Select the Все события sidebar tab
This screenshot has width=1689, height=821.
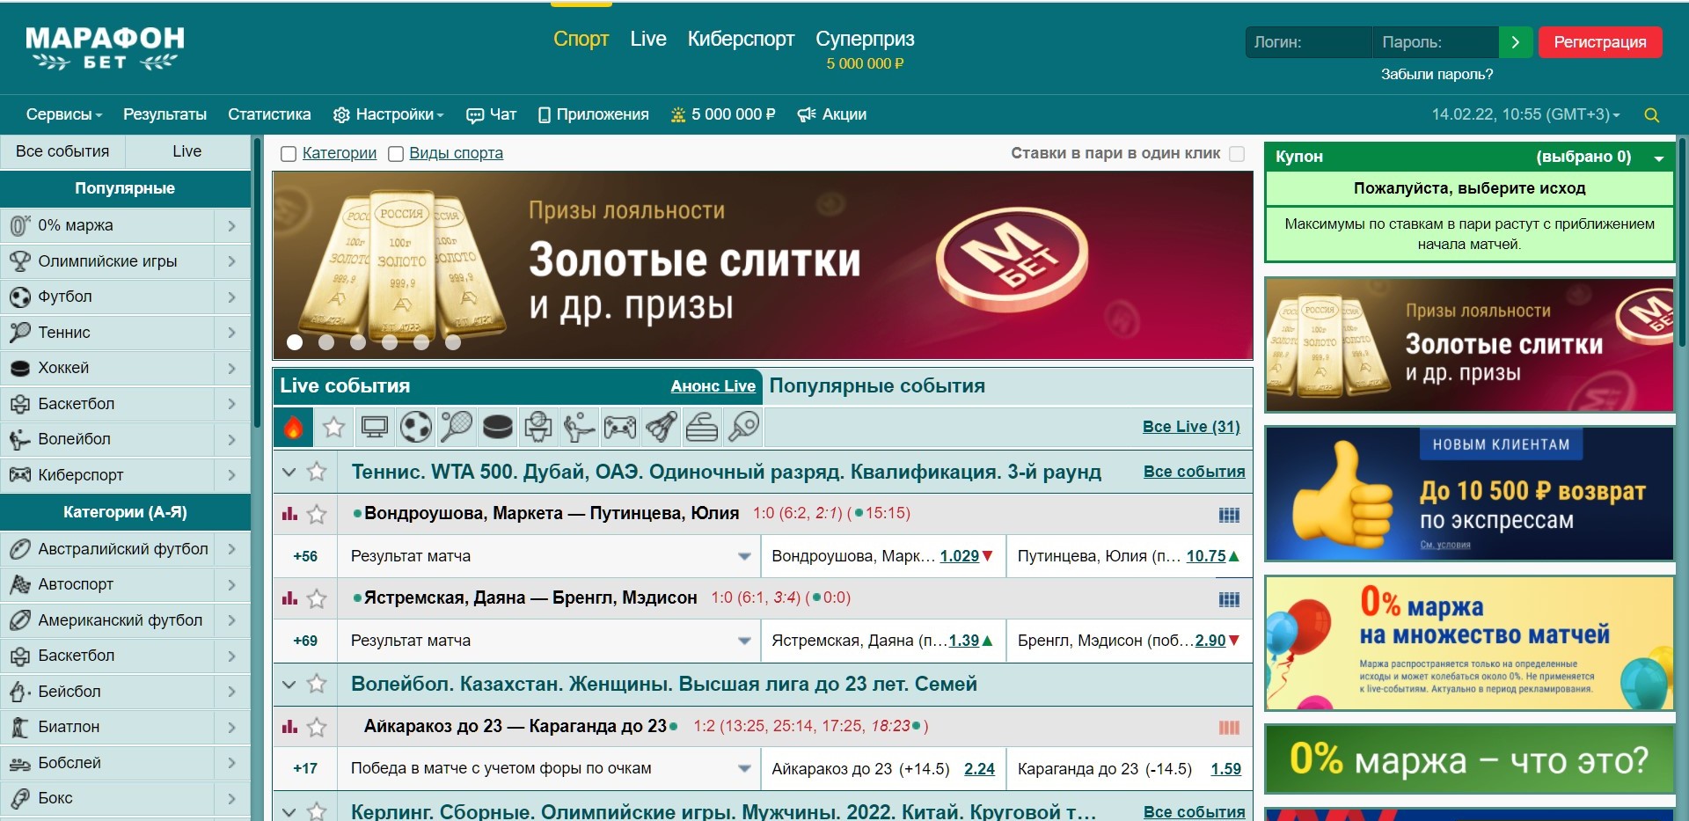pyautogui.click(x=62, y=151)
